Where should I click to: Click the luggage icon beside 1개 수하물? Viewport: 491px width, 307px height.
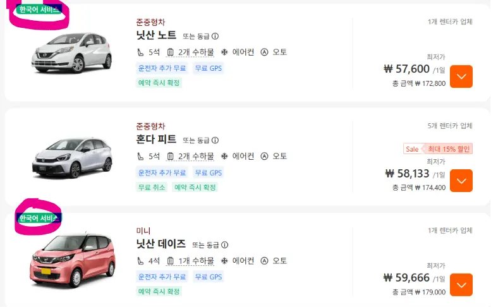click(x=171, y=261)
